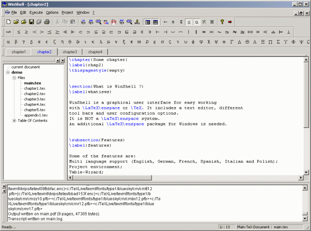Toggle the relations symbol toolbar button
This screenshot has width=311, height=231.
(189, 22)
